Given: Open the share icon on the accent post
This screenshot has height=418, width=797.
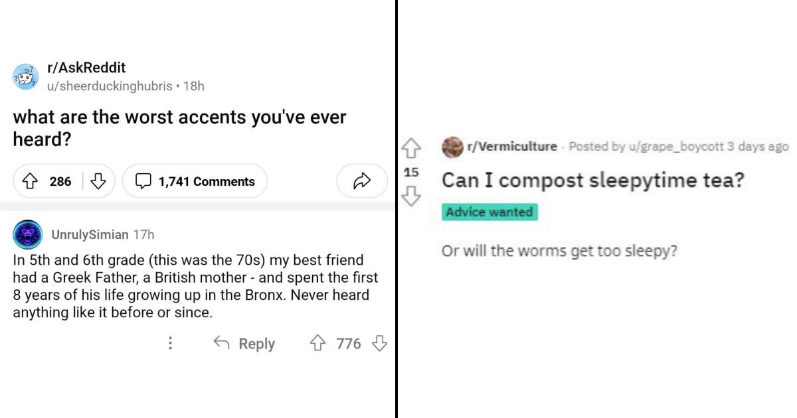Looking at the screenshot, I should pos(361,180).
